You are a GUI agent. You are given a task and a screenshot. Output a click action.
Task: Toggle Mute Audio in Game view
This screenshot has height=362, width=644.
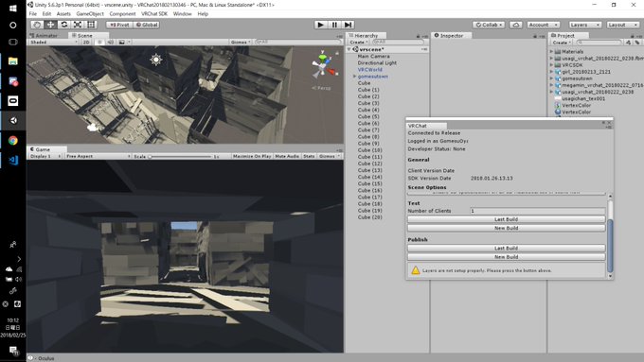[x=287, y=156]
